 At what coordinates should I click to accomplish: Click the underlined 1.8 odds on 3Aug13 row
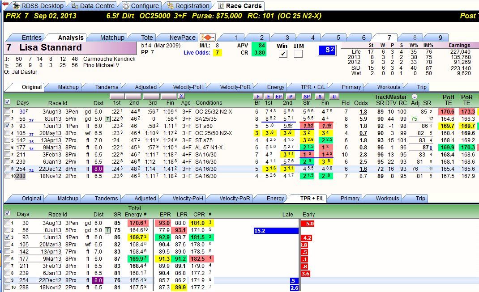point(363,112)
